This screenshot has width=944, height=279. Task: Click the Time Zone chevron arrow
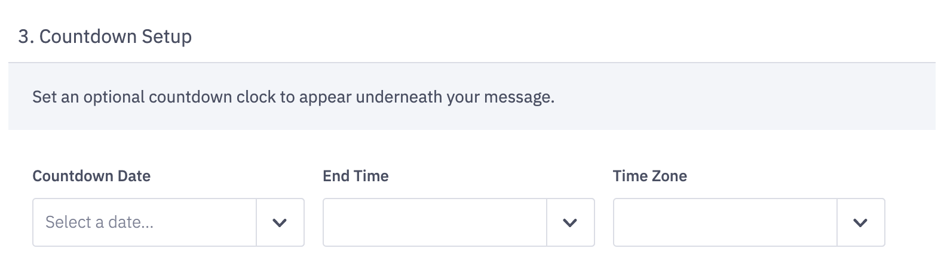click(860, 223)
